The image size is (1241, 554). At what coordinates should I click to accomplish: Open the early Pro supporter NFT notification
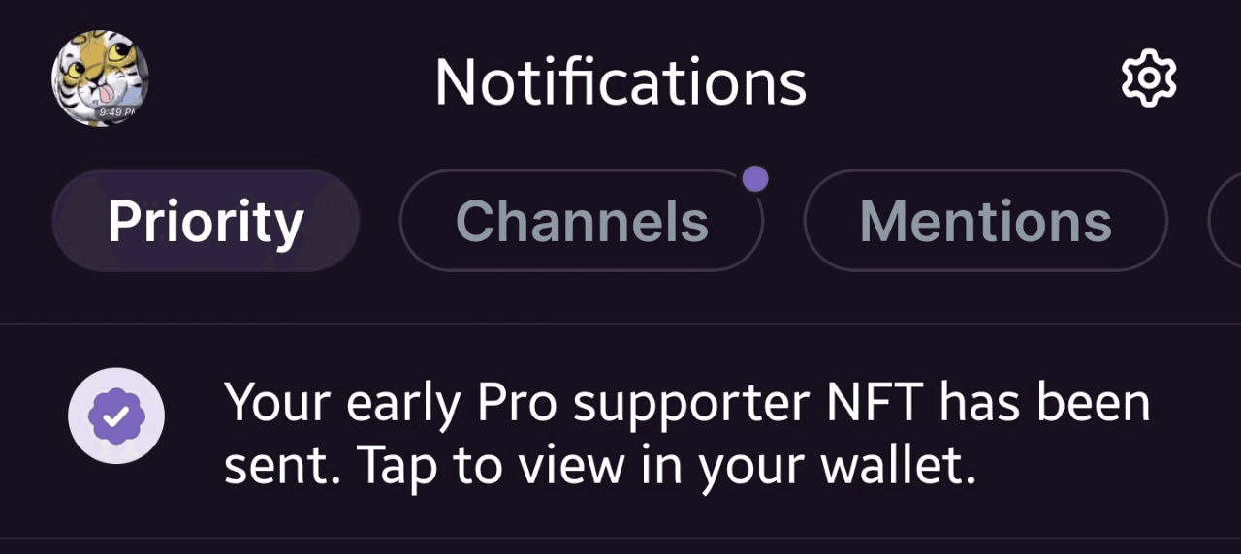[620, 432]
